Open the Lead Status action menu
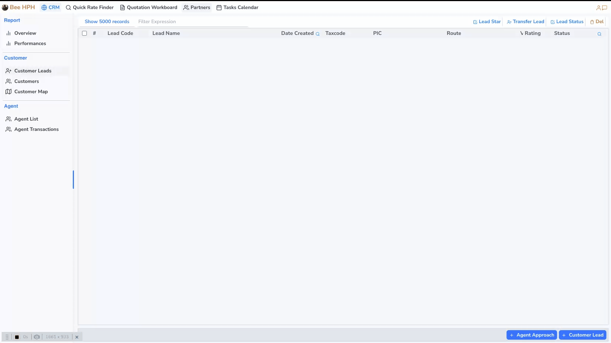The image size is (611, 343). coord(567,22)
